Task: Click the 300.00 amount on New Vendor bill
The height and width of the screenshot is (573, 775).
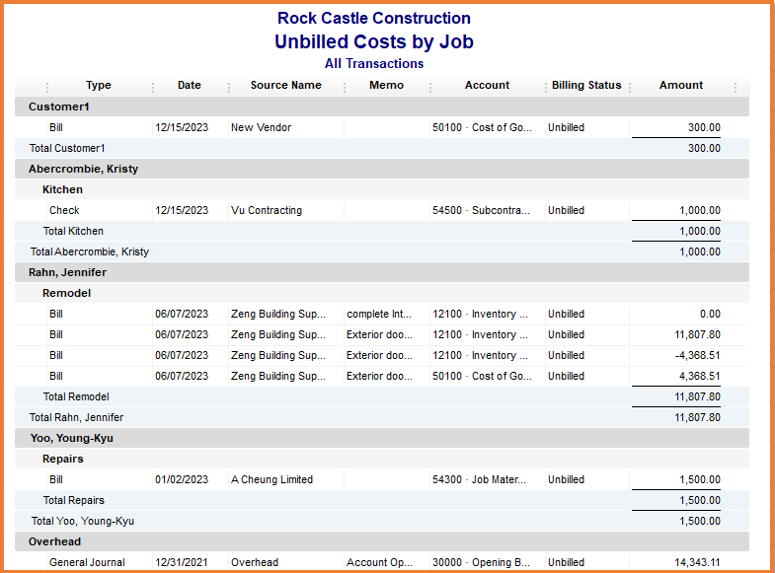Action: (704, 127)
